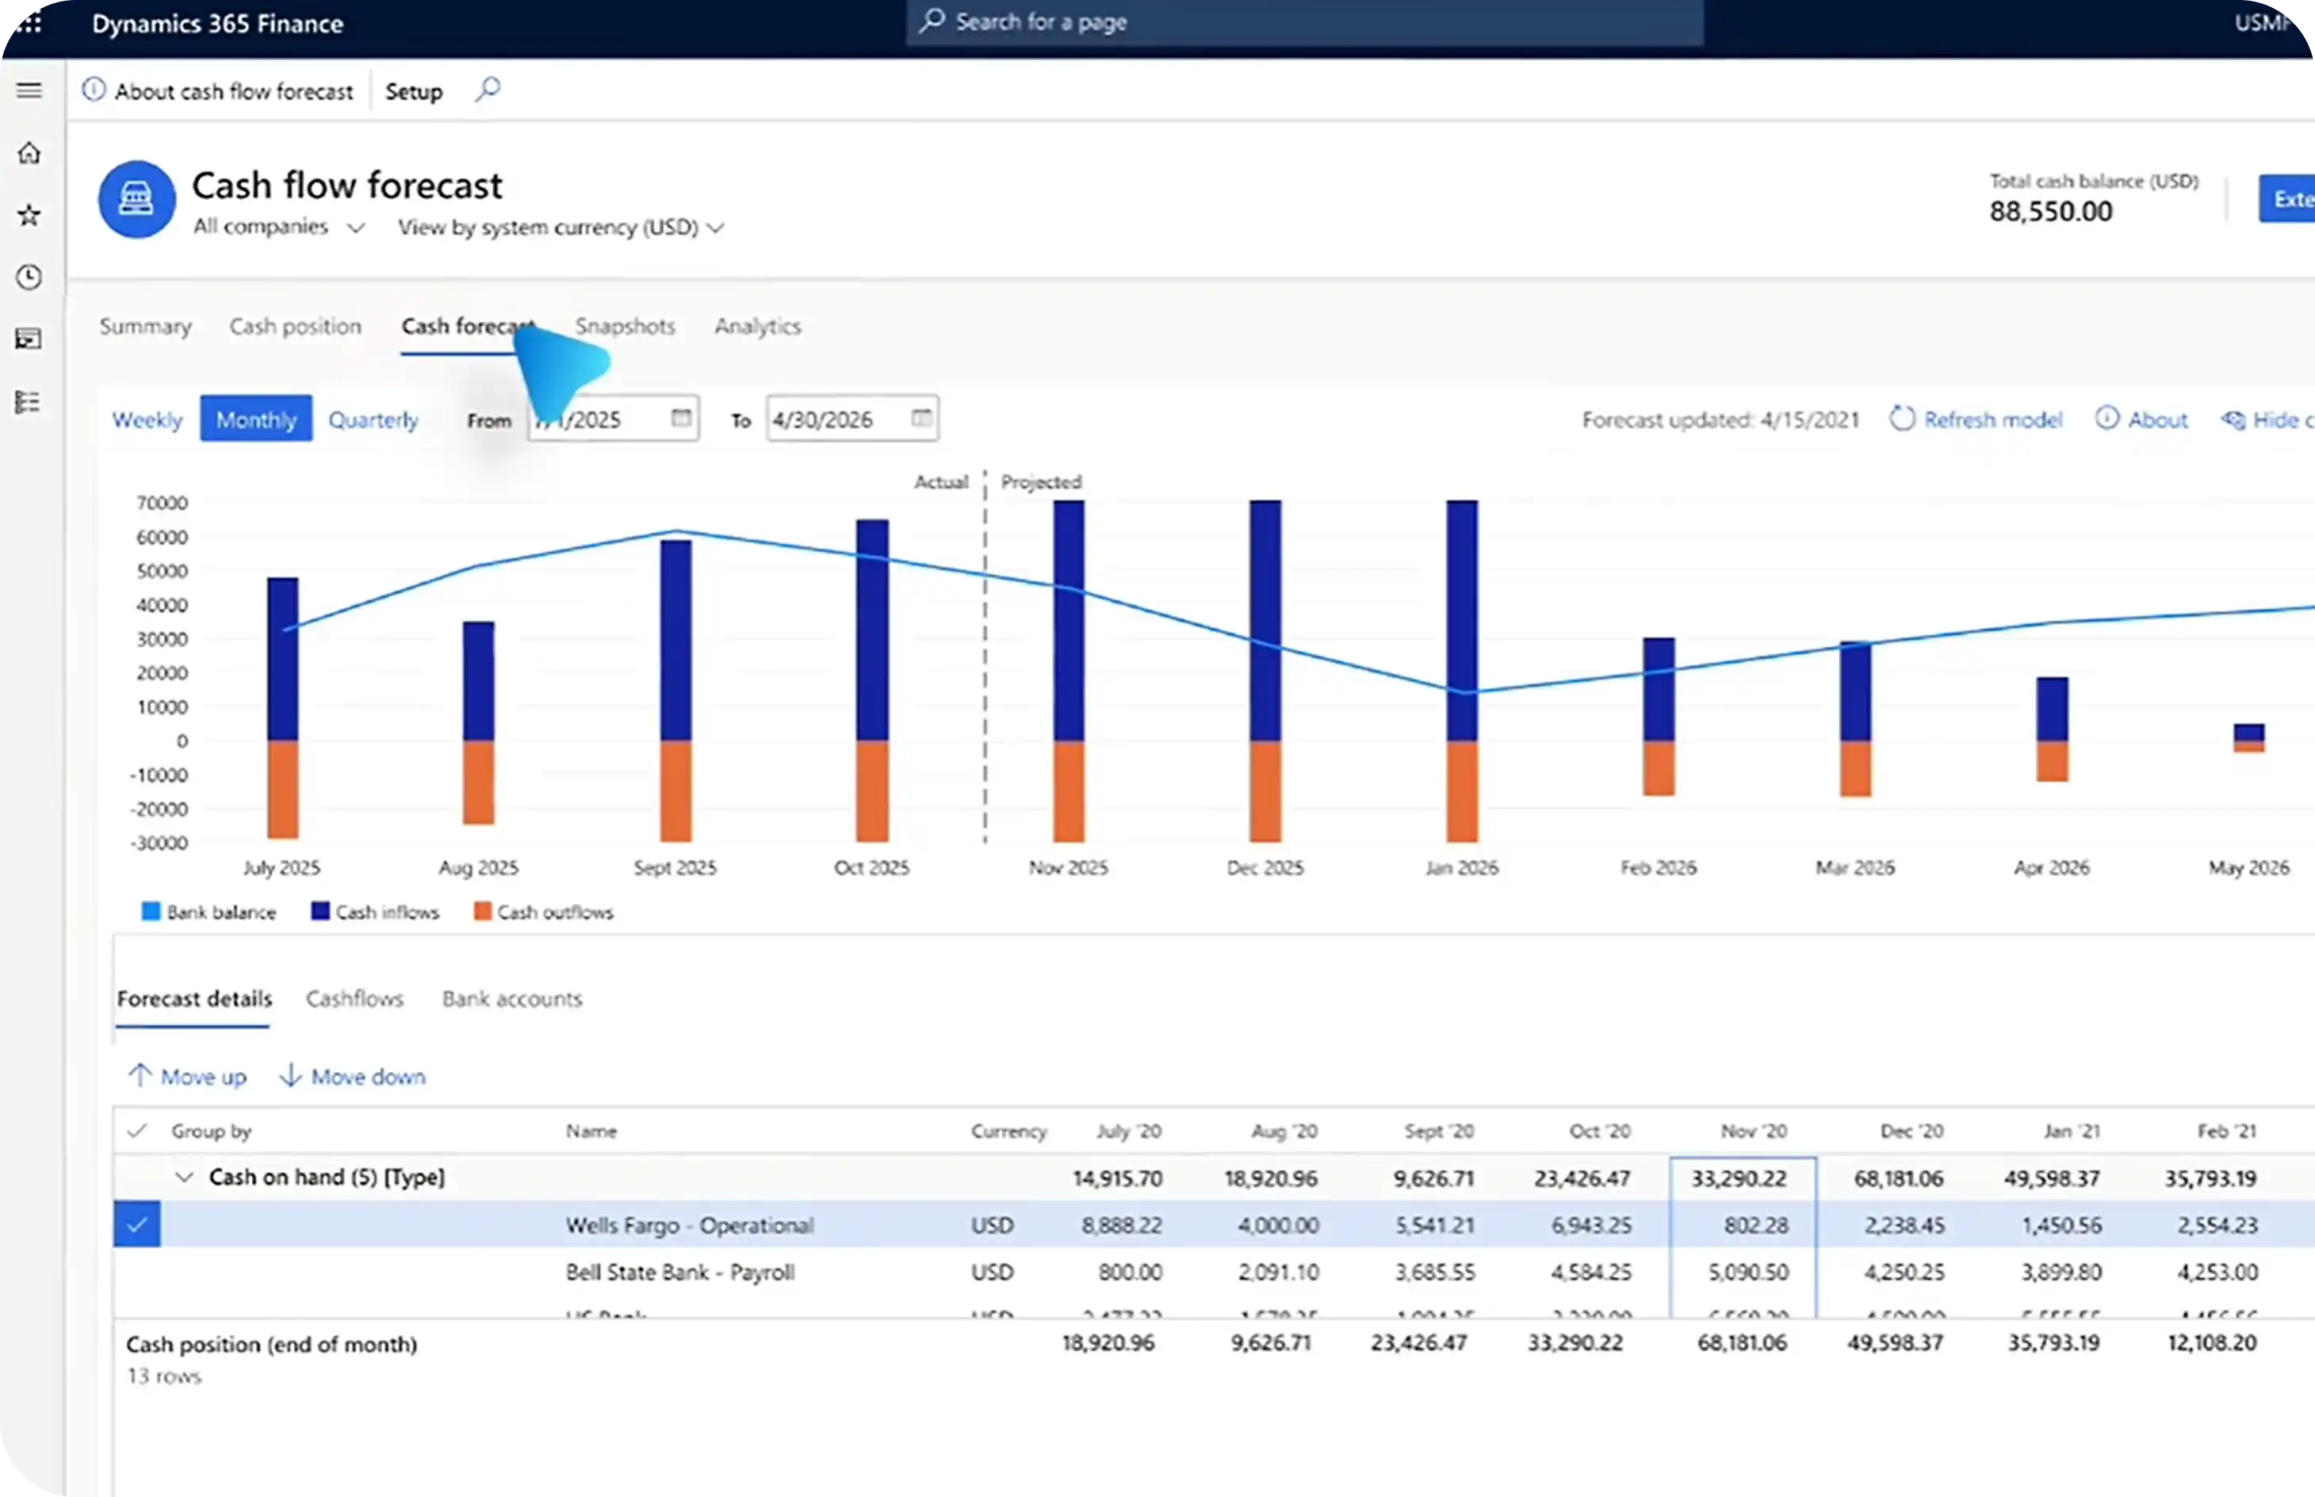2315x1497 pixels.
Task: Check the Bell State Bank - Payroll row
Action: (137, 1272)
